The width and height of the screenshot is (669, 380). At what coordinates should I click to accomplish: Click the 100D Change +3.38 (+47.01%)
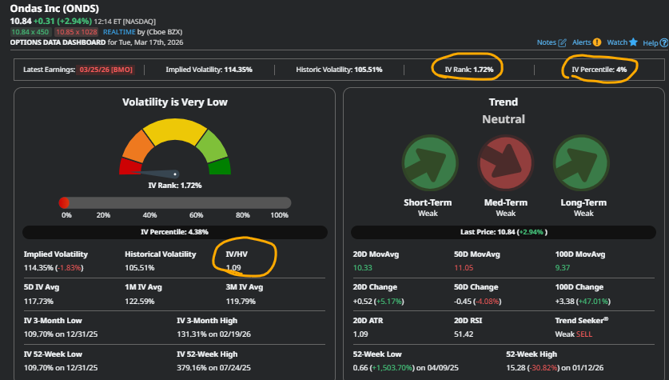[x=583, y=302]
